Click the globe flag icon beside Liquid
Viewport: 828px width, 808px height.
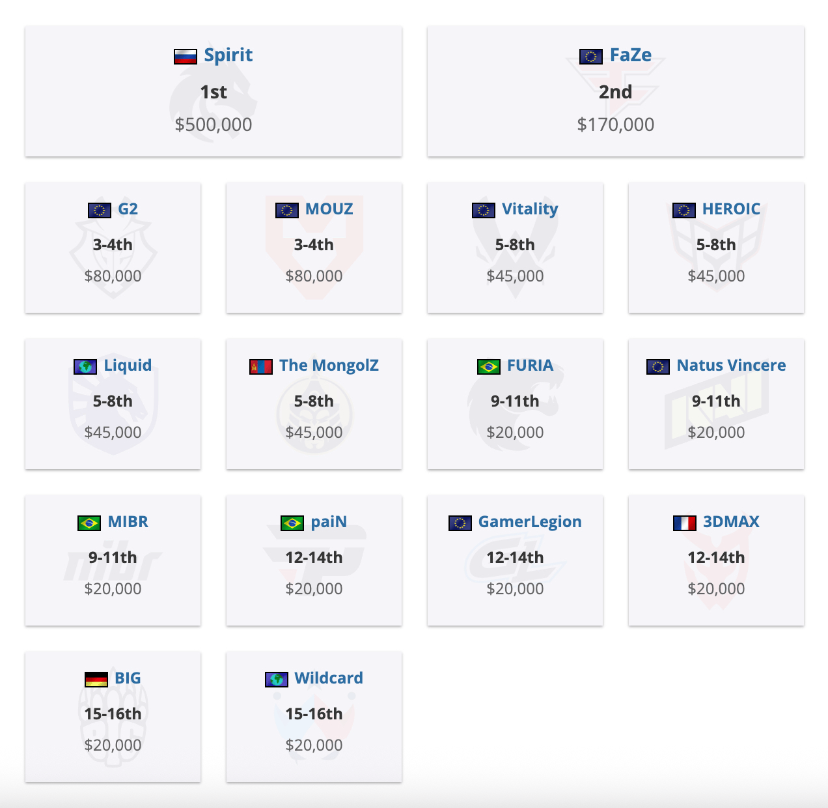[85, 367]
